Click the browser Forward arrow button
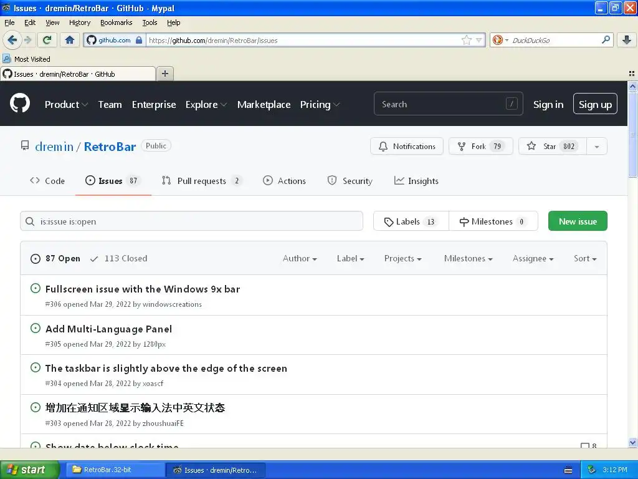 pos(27,40)
